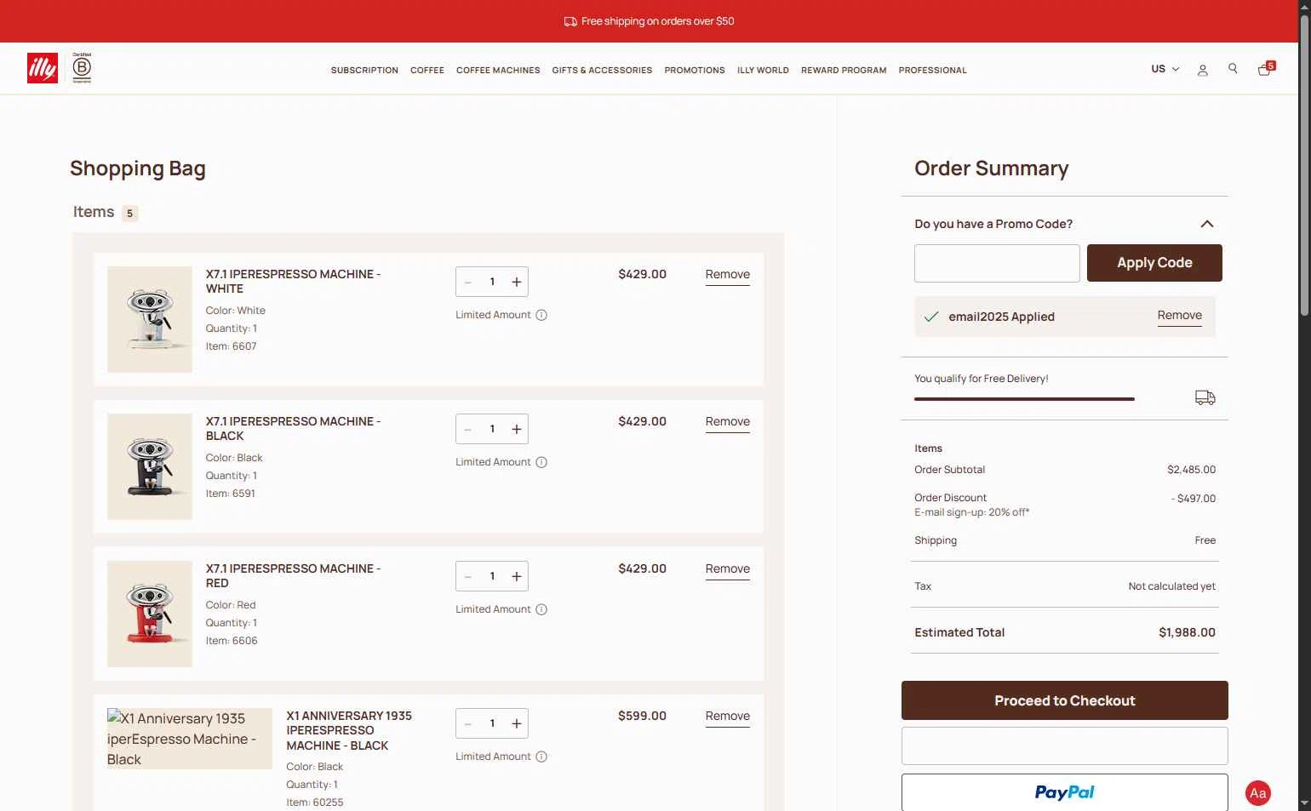Click into the promo code input field

(997, 263)
